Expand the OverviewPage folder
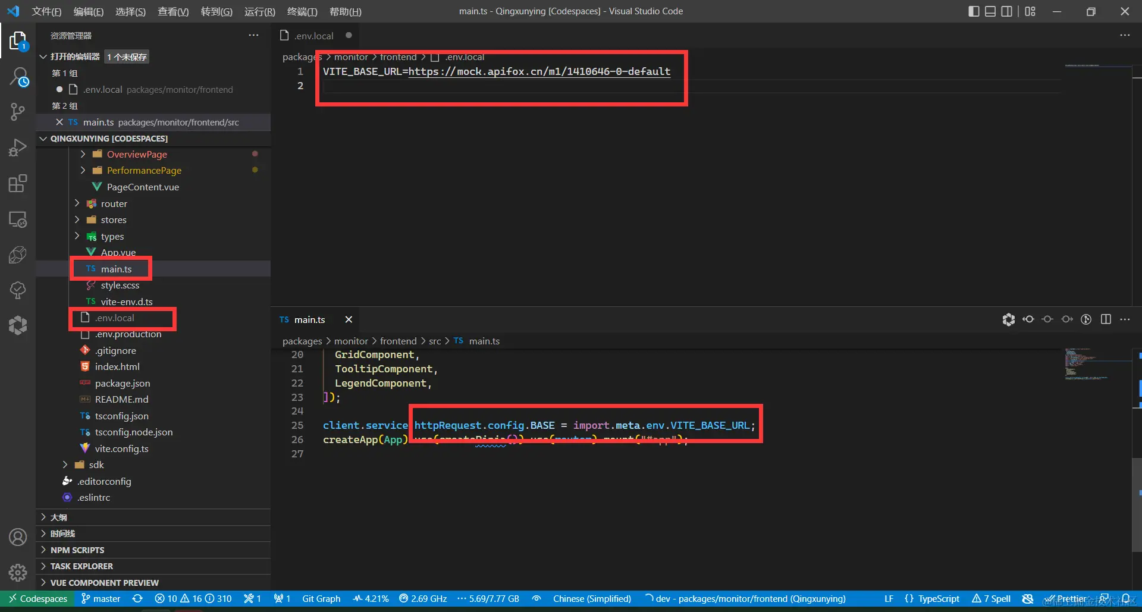 pyautogui.click(x=83, y=154)
